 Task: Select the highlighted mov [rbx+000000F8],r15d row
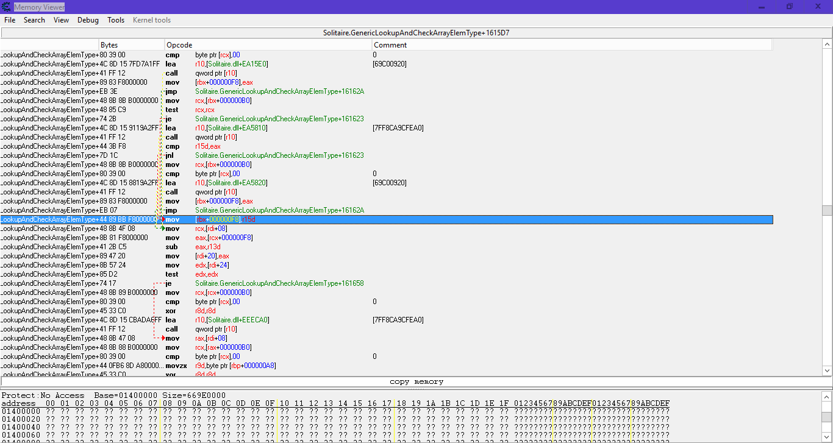[387, 219]
